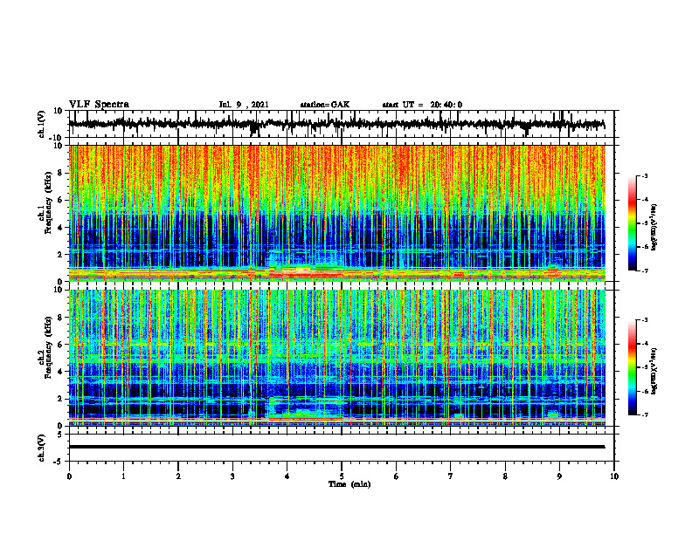
Task: Click the "-7" label on ch.2 color scale
Action: click(x=644, y=414)
